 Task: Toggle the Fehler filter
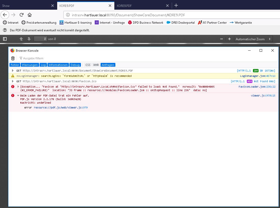coord(15,65)
